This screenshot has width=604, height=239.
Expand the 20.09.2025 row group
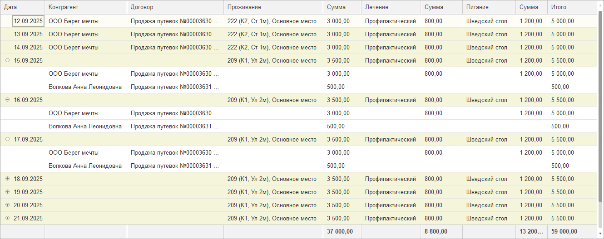[x=7, y=205]
